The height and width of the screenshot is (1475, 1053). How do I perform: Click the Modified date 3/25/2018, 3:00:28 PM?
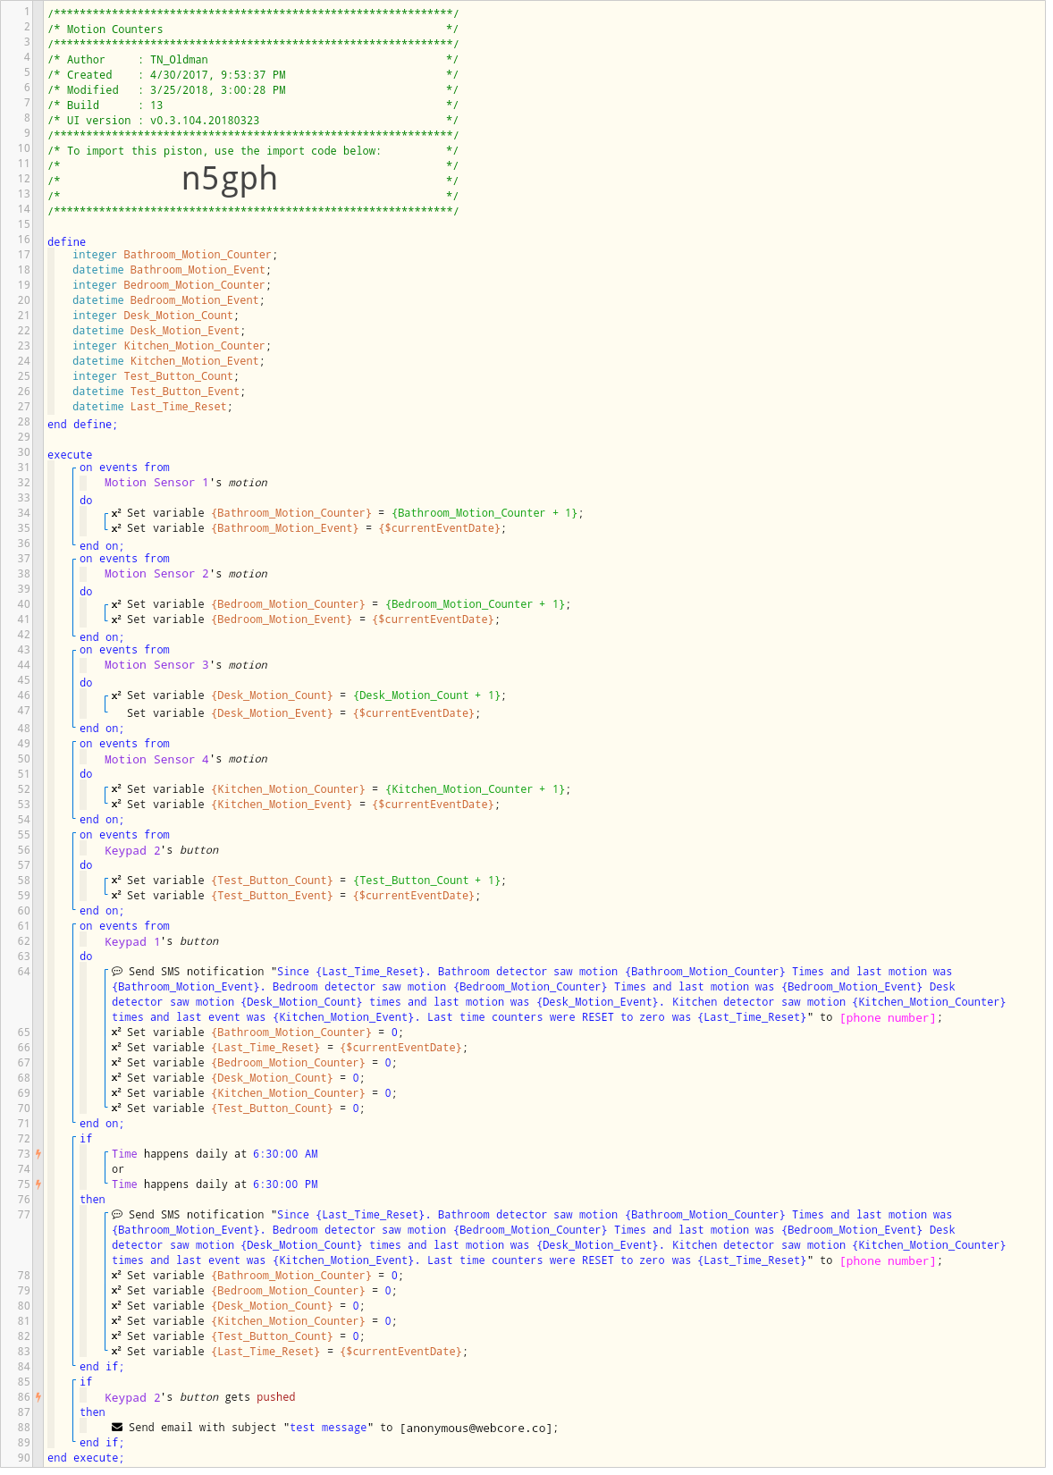[x=218, y=90]
